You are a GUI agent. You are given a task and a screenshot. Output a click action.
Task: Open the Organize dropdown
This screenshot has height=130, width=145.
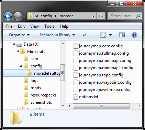coord(19,35)
